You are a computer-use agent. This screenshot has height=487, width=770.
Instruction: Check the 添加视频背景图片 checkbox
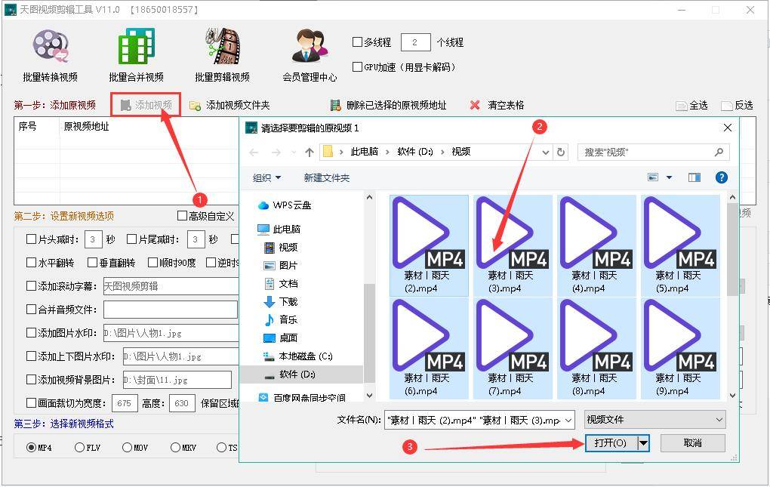(31, 380)
